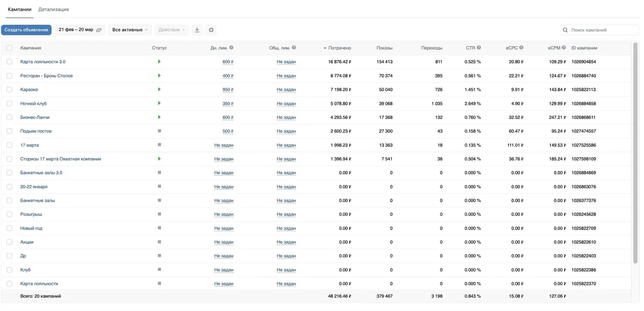
Task: Sort by the Статус column header
Action: 159,48
